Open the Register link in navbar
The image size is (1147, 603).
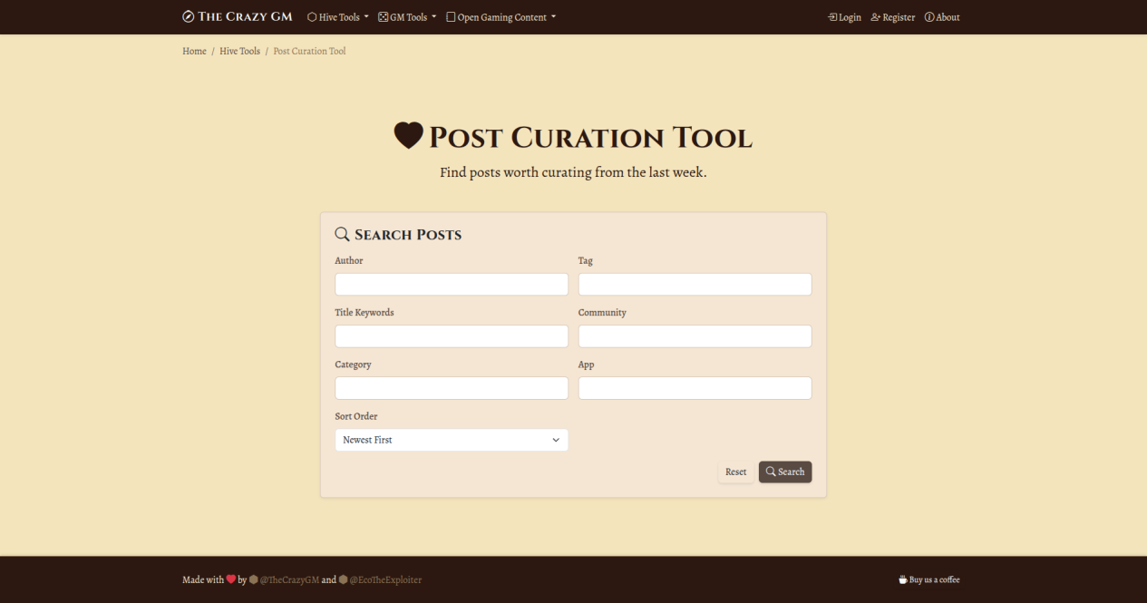click(892, 17)
